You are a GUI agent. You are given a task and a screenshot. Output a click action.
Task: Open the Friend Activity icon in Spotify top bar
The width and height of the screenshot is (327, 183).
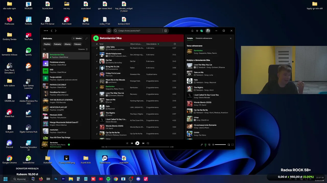tap(197, 31)
